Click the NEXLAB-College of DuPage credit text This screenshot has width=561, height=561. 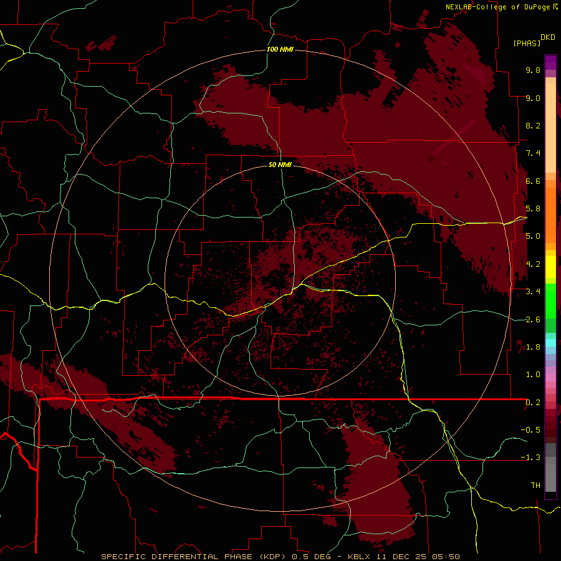[499, 7]
